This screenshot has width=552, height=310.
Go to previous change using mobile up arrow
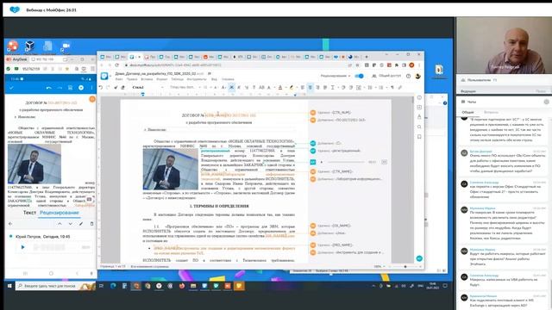[60, 224]
